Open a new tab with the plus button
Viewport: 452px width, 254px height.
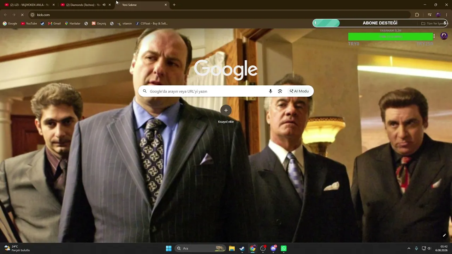174,5
